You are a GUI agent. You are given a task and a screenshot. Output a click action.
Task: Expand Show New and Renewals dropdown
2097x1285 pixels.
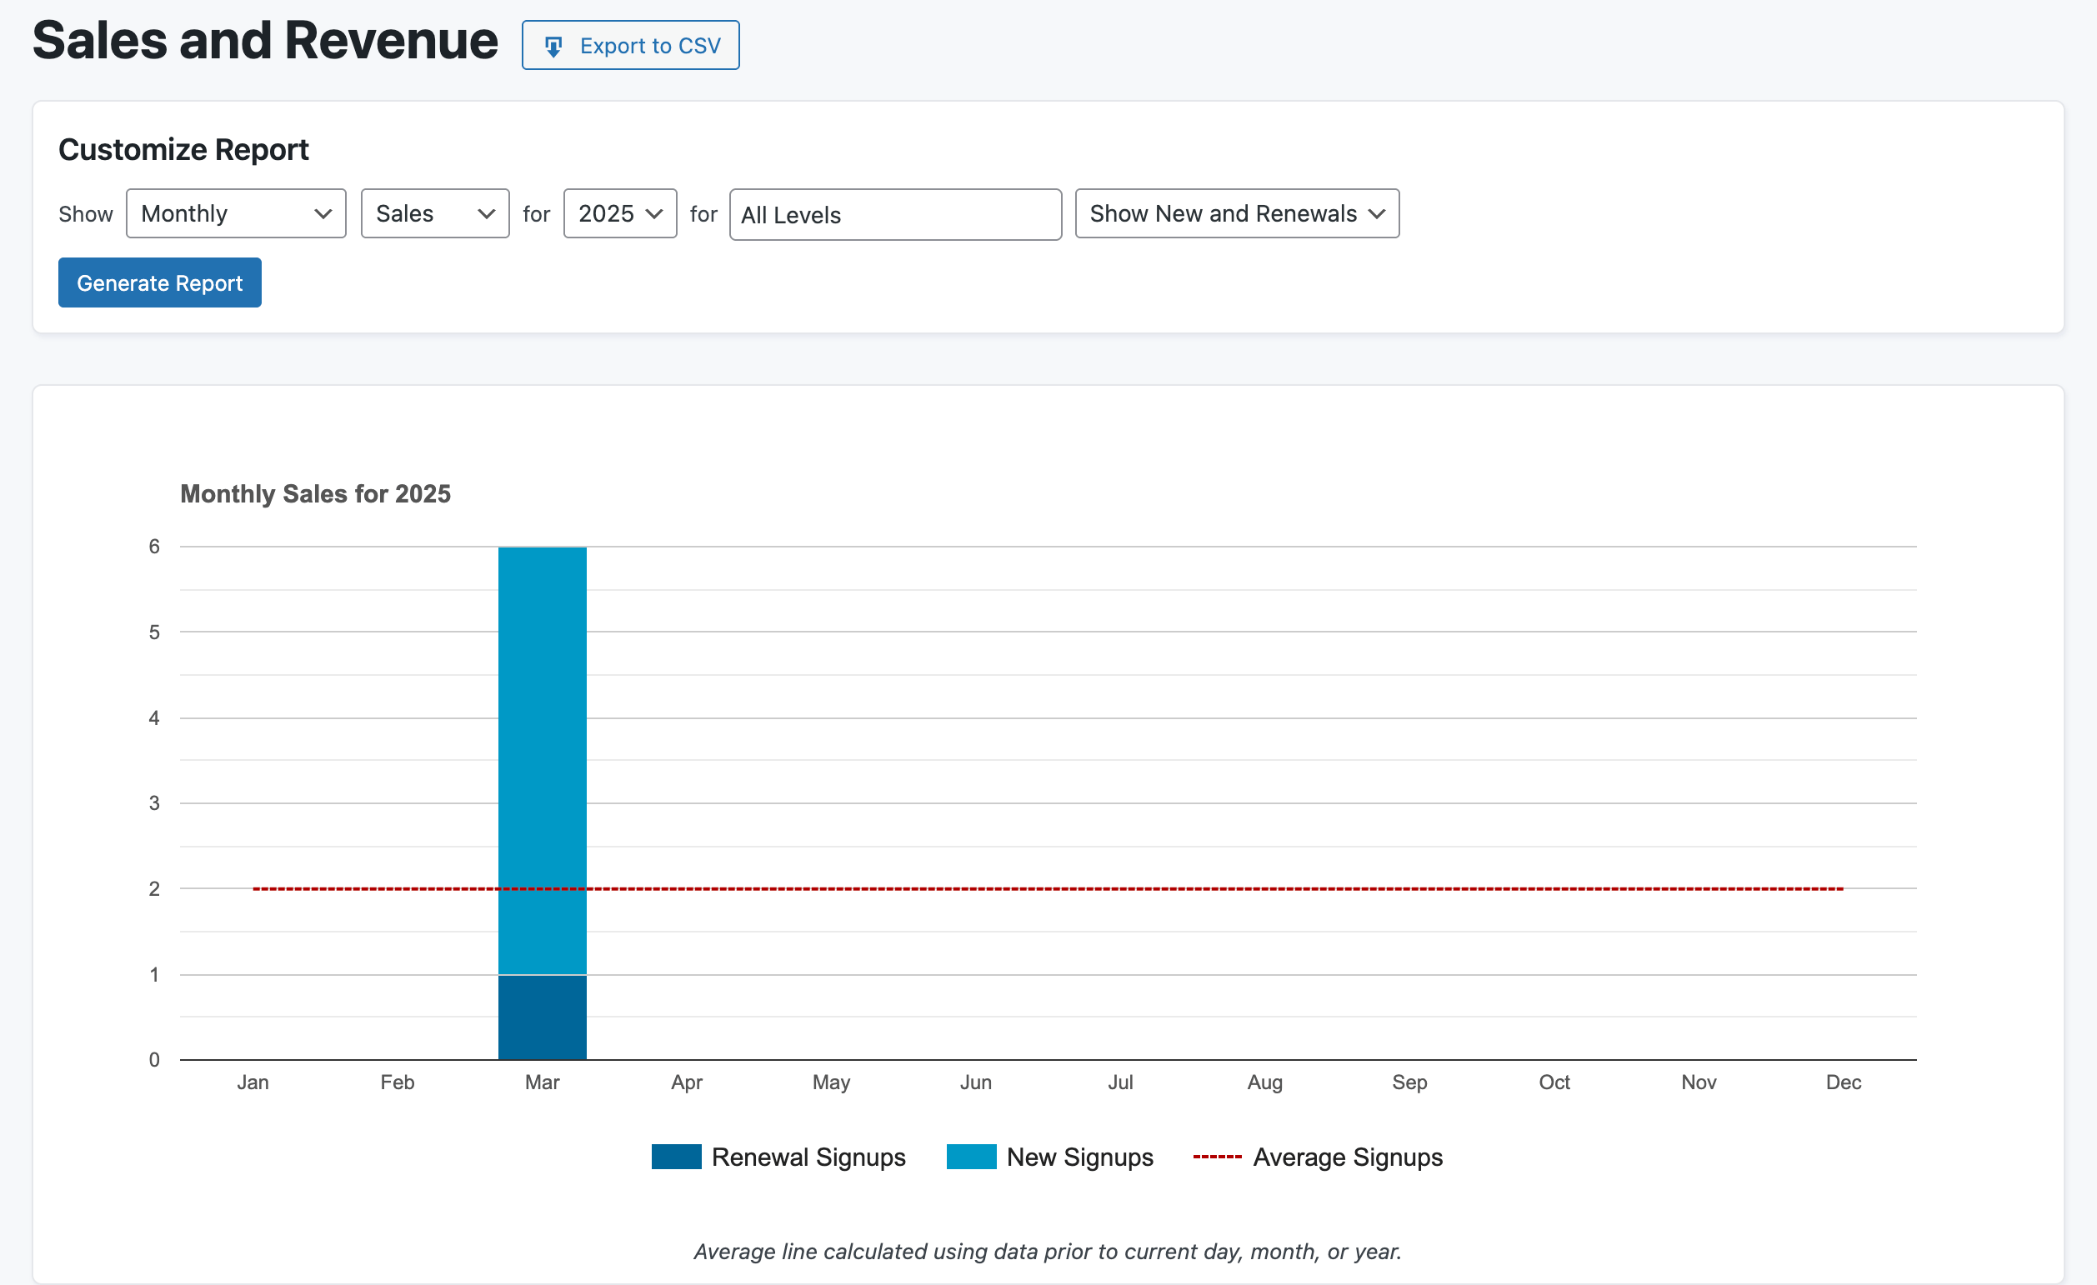point(1236,213)
